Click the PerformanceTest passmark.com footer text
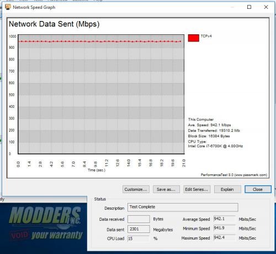This screenshot has height=254, width=276. click(234, 175)
